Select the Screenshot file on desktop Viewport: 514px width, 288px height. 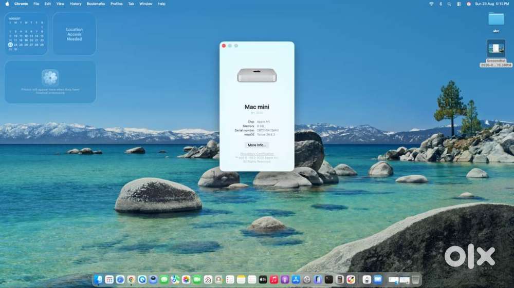(x=496, y=53)
